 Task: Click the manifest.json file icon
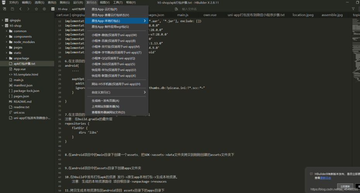click(x=10, y=85)
